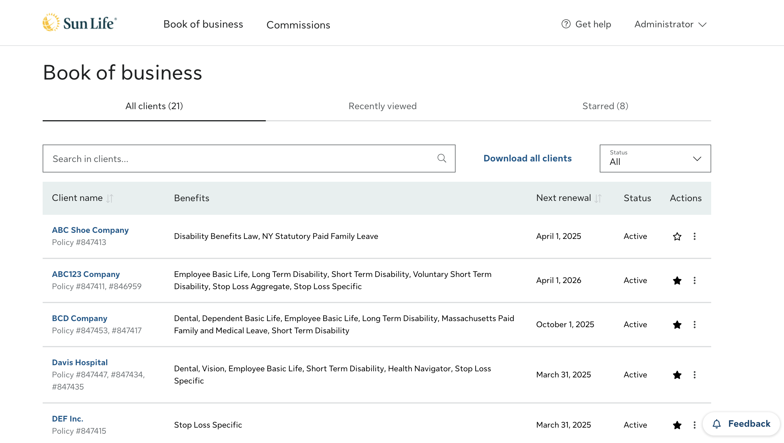The height and width of the screenshot is (443, 784).
Task: Unstar the DEF Inc. client
Action: point(677,425)
